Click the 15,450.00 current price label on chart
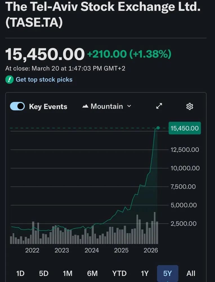This screenshot has width=215, height=282. 184,128
